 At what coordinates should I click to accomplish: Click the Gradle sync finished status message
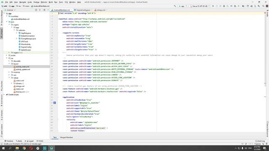point(22,144)
